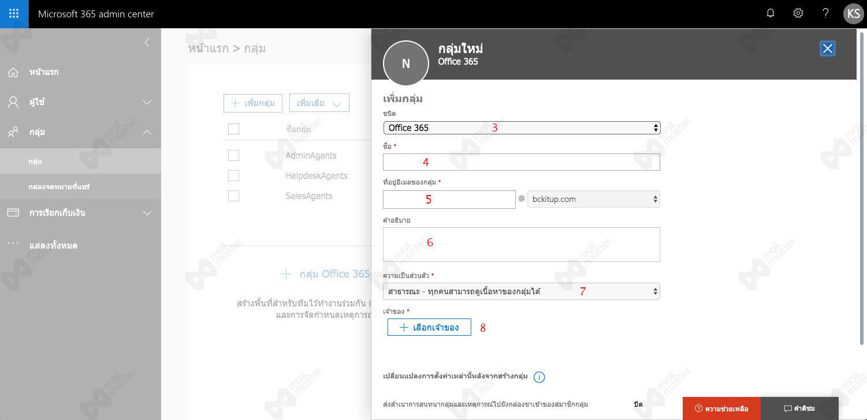Open the privacy dropdown
This screenshot has width=867, height=420.
(x=522, y=291)
